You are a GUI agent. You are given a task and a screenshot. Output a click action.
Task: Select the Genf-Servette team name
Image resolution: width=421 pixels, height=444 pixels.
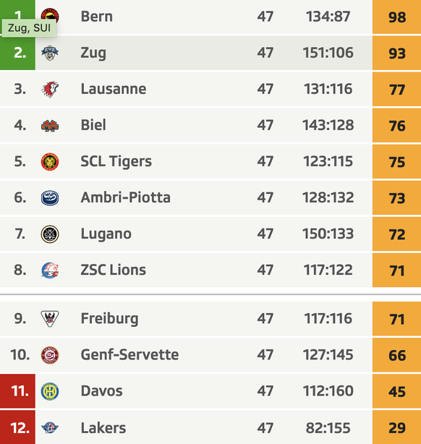[x=129, y=355]
